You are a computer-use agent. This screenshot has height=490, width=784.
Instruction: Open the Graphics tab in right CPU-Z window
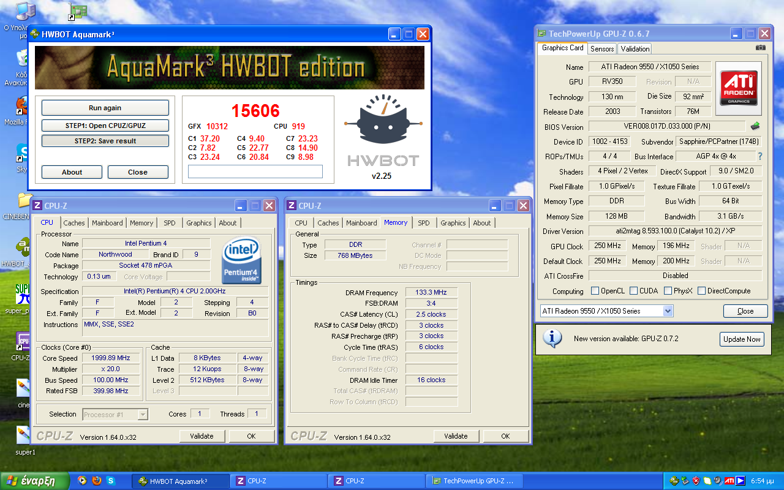click(x=453, y=223)
